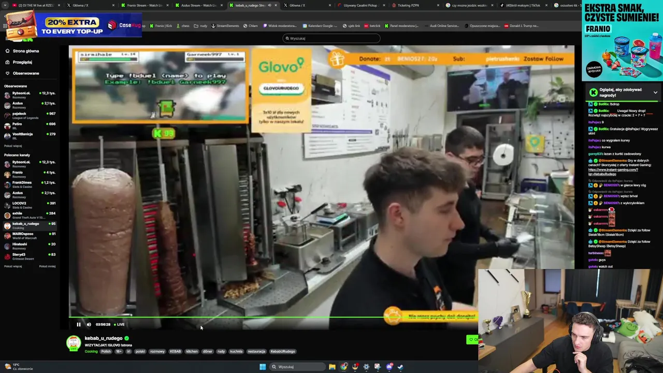Mute audio icon on kebab_u_rudego tab
Screen dimensions: 663x373
pyautogui.click(x=269, y=5)
